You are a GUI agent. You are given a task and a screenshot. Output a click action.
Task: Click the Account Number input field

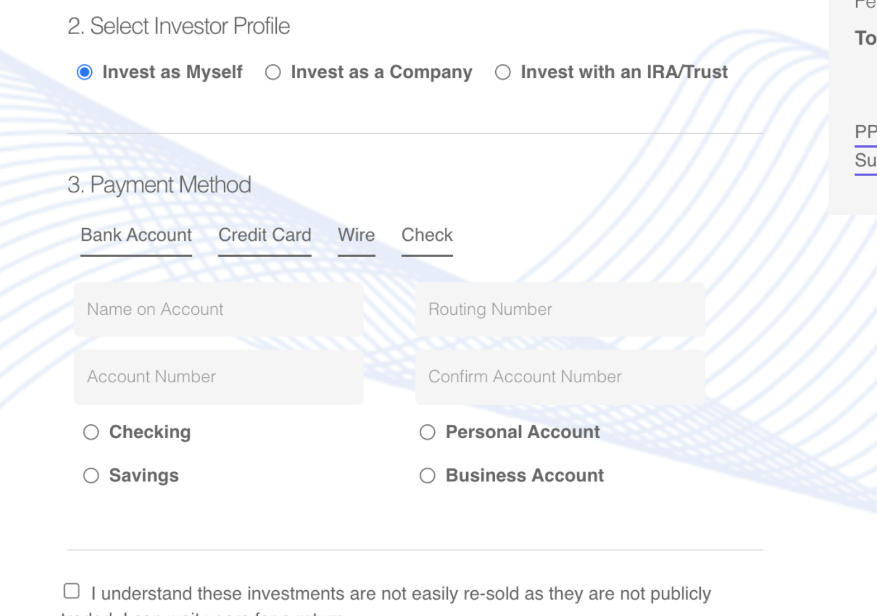[219, 377]
